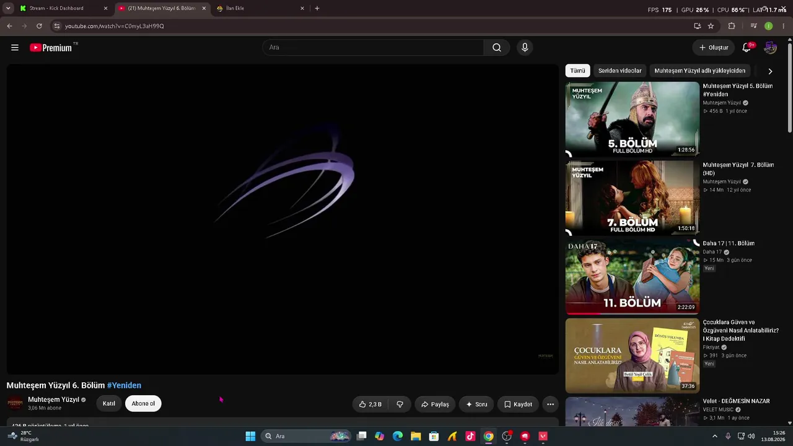Open the YouTube guide hamburger menu
The height and width of the screenshot is (446, 793).
(x=15, y=48)
